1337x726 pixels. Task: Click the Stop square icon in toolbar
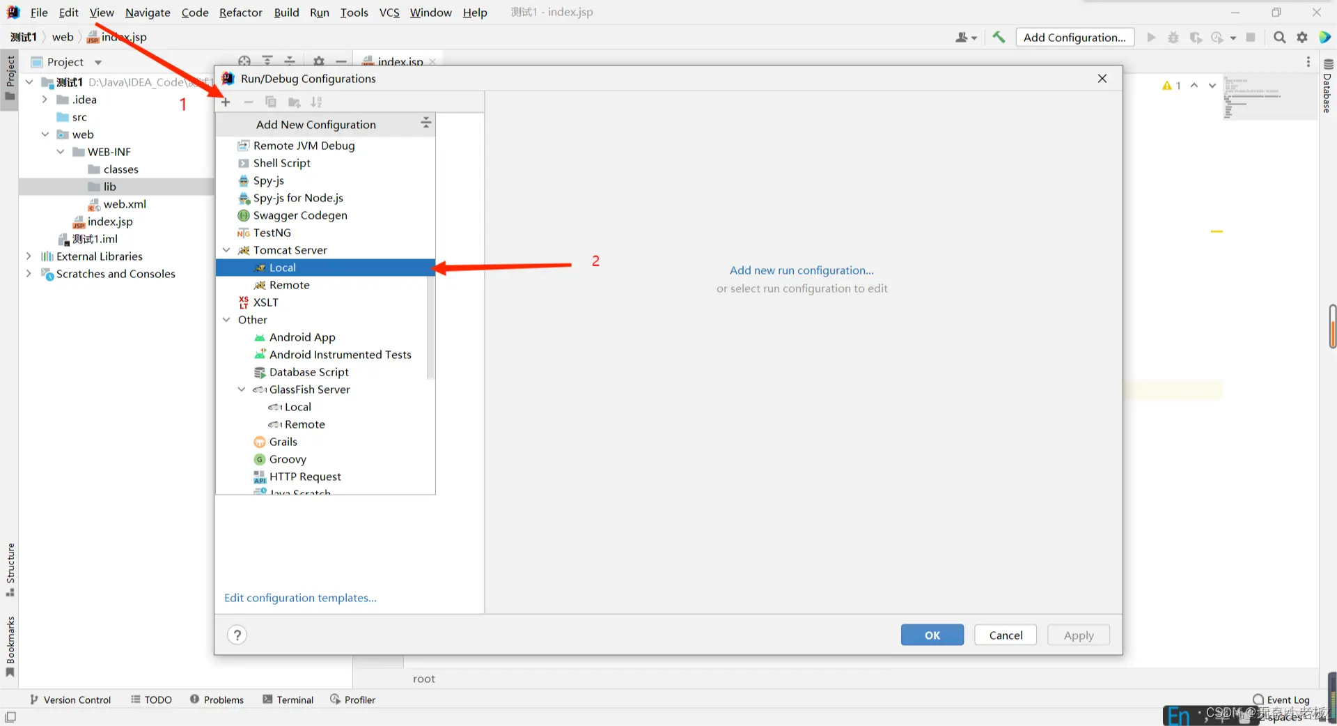coord(1251,38)
